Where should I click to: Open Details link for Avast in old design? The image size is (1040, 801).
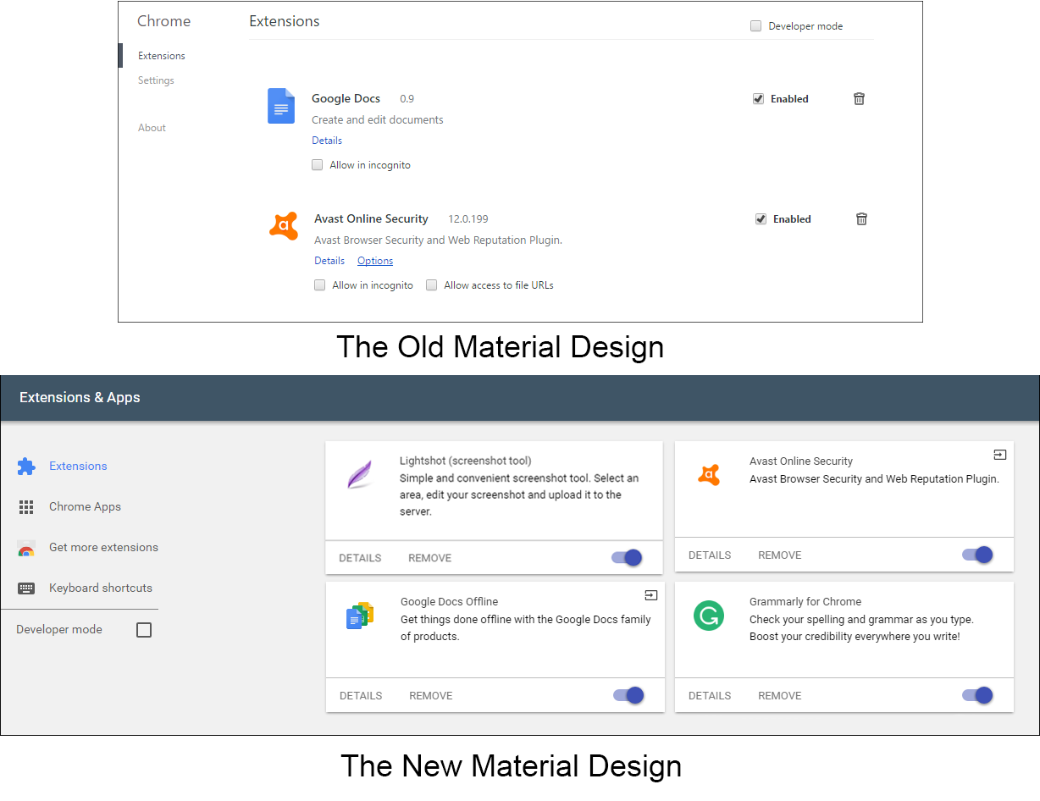click(x=329, y=261)
